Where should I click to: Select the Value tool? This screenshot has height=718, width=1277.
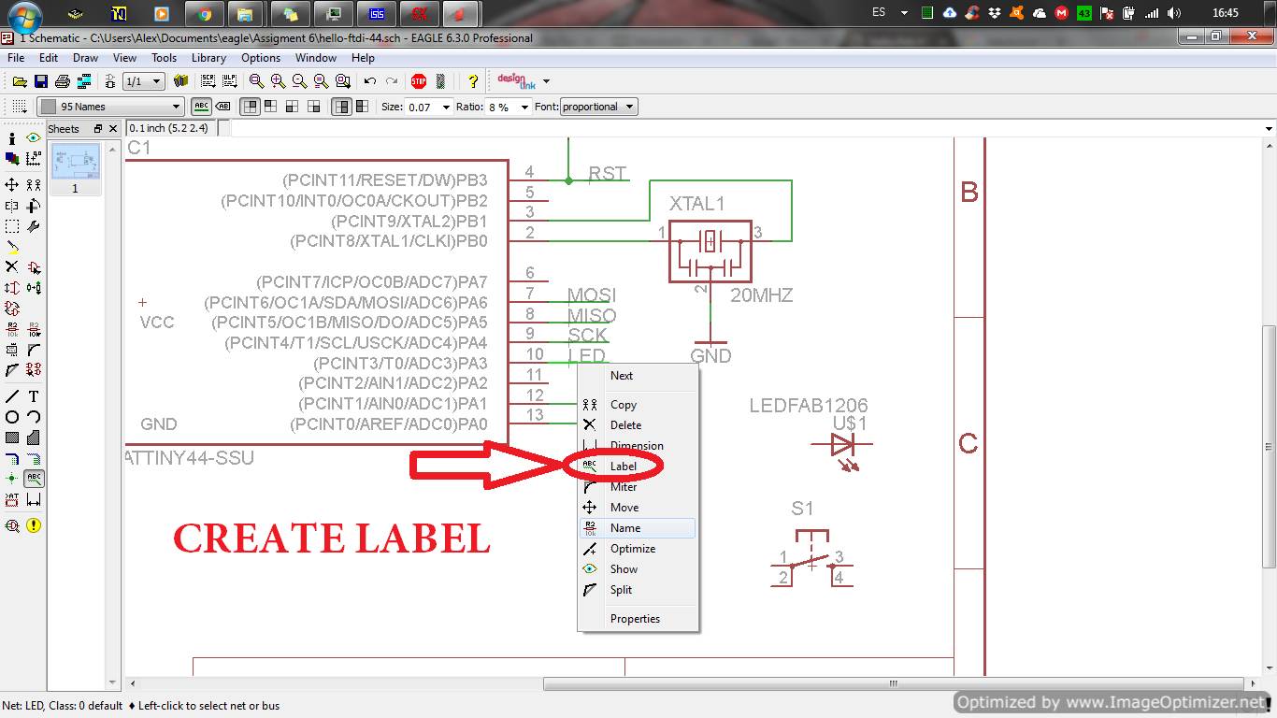click(x=34, y=329)
